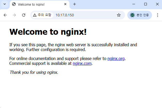Click the globe favicon on the tab
The height and width of the screenshot is (108, 162).
(x=14, y=4)
